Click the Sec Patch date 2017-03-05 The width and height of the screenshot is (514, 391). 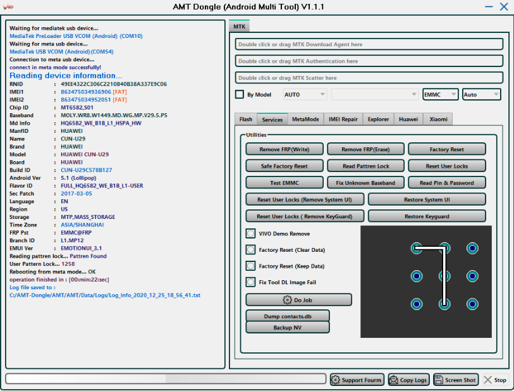coord(76,193)
